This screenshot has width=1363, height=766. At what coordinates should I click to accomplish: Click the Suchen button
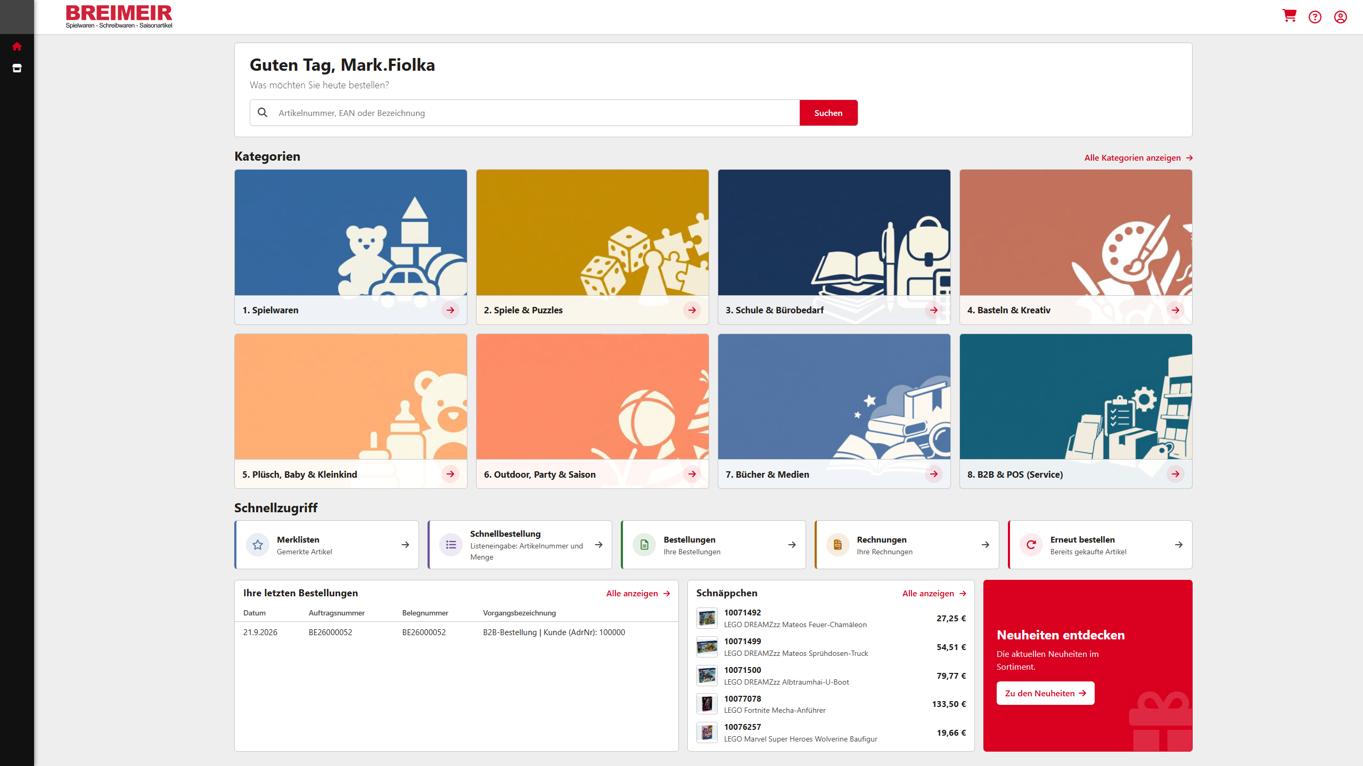(x=828, y=113)
